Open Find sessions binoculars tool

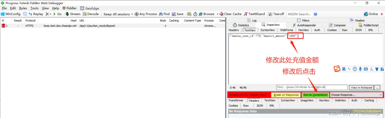pos(164,14)
